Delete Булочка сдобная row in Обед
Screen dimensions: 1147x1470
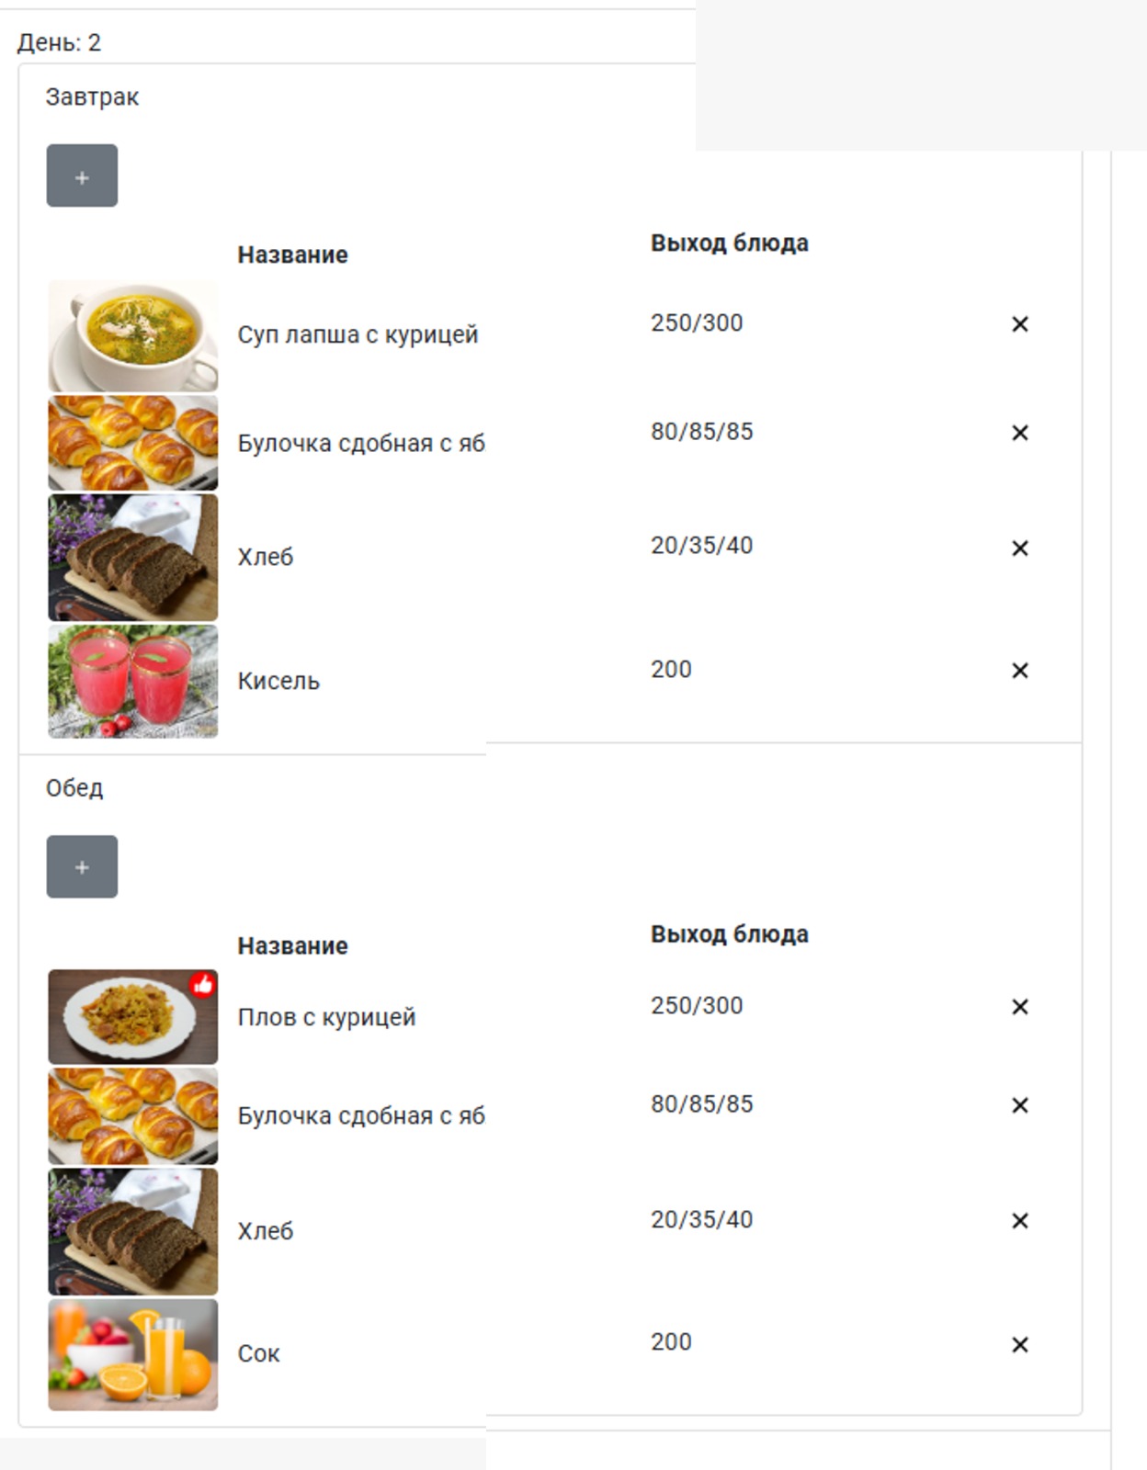coord(1019,1105)
